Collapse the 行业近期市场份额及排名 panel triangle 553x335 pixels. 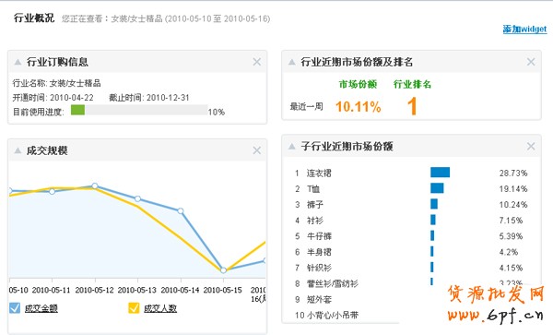point(291,62)
